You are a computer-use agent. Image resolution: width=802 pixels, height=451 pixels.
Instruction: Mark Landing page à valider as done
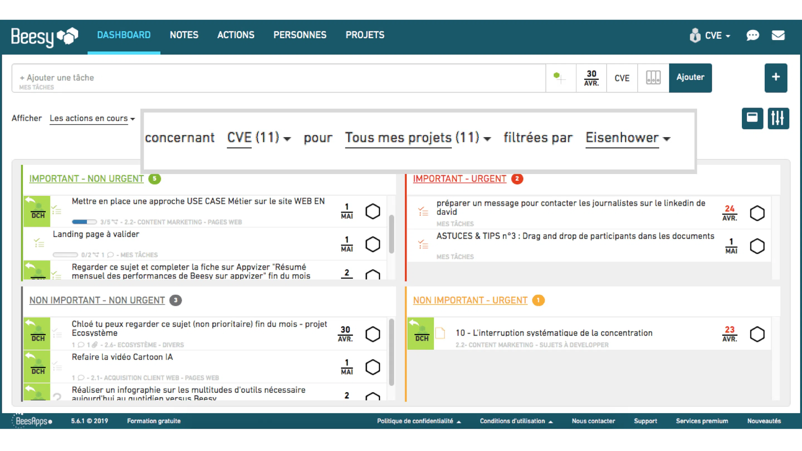[372, 244]
